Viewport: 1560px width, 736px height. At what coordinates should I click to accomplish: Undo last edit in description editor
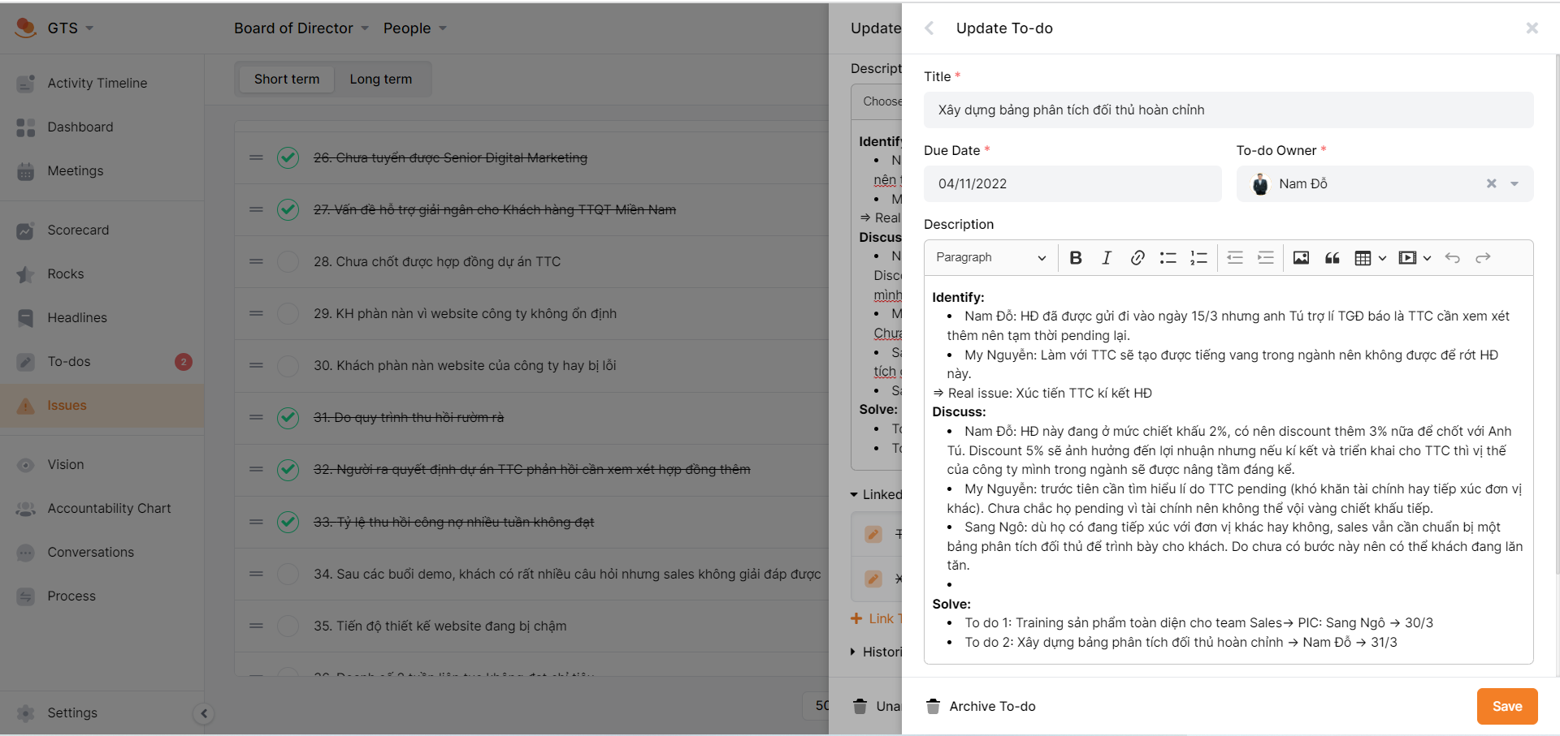pos(1452,258)
